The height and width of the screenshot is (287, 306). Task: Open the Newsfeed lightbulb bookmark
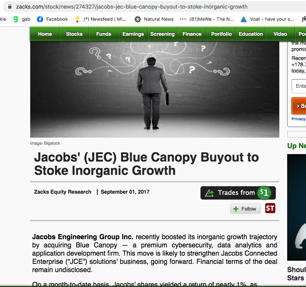coord(100,19)
